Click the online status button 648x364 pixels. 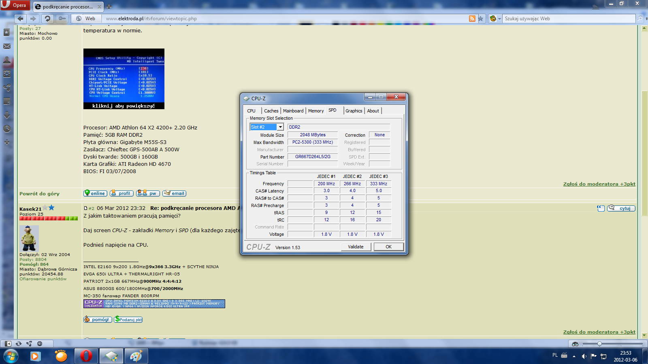(95, 193)
